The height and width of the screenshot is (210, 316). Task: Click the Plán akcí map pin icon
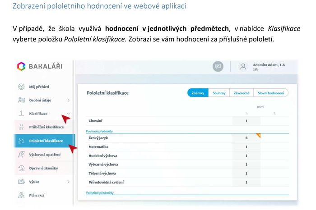click(21, 195)
